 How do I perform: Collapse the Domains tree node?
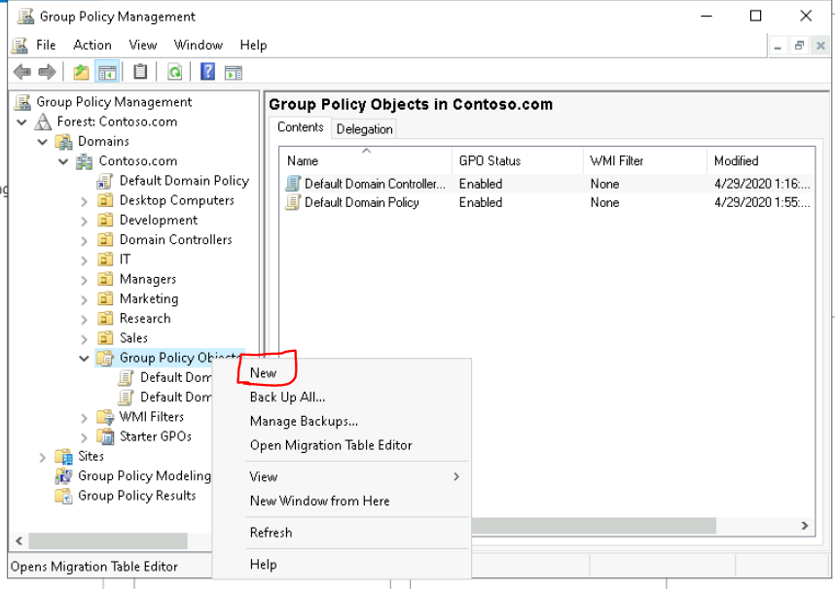43,142
